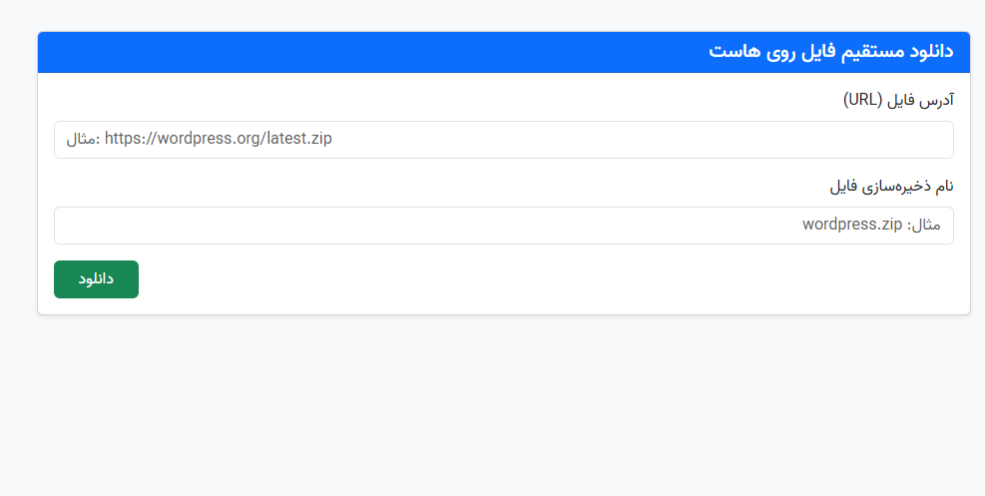The image size is (985, 496).
Task: Click the دانلود مستقیم فایل روی هاست heading
Action: pyautogui.click(x=830, y=52)
